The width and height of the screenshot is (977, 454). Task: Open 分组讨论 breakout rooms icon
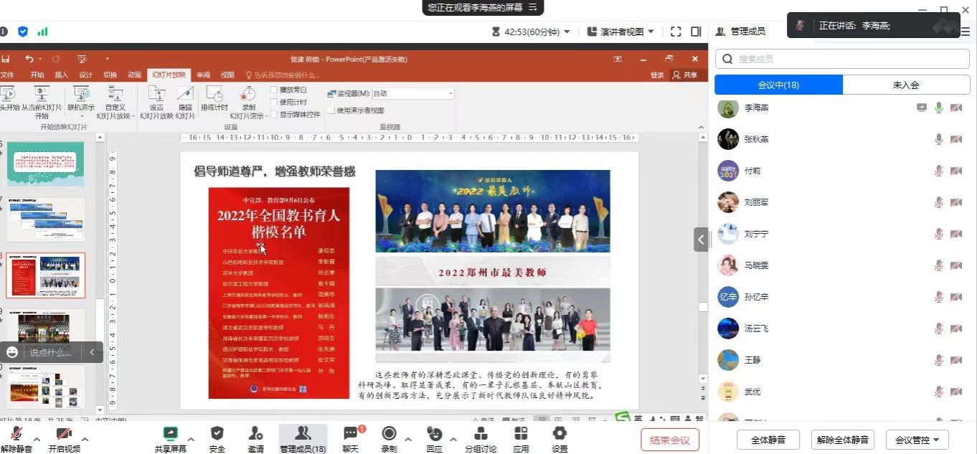481,433
